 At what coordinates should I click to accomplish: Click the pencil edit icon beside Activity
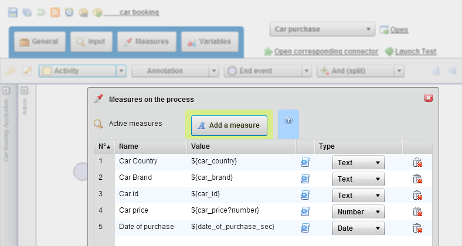click(x=26, y=71)
